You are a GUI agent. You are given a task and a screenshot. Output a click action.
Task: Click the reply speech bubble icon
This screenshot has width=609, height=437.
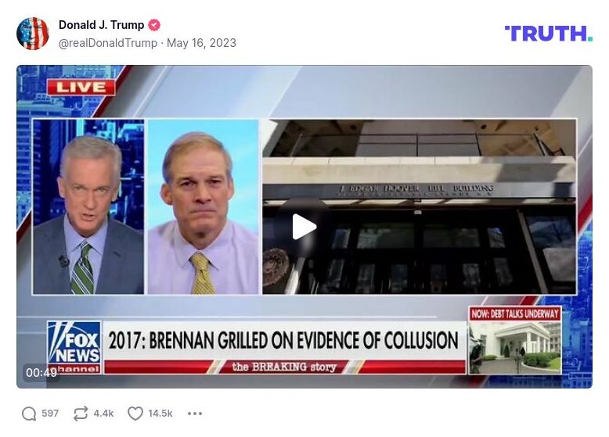tap(29, 414)
